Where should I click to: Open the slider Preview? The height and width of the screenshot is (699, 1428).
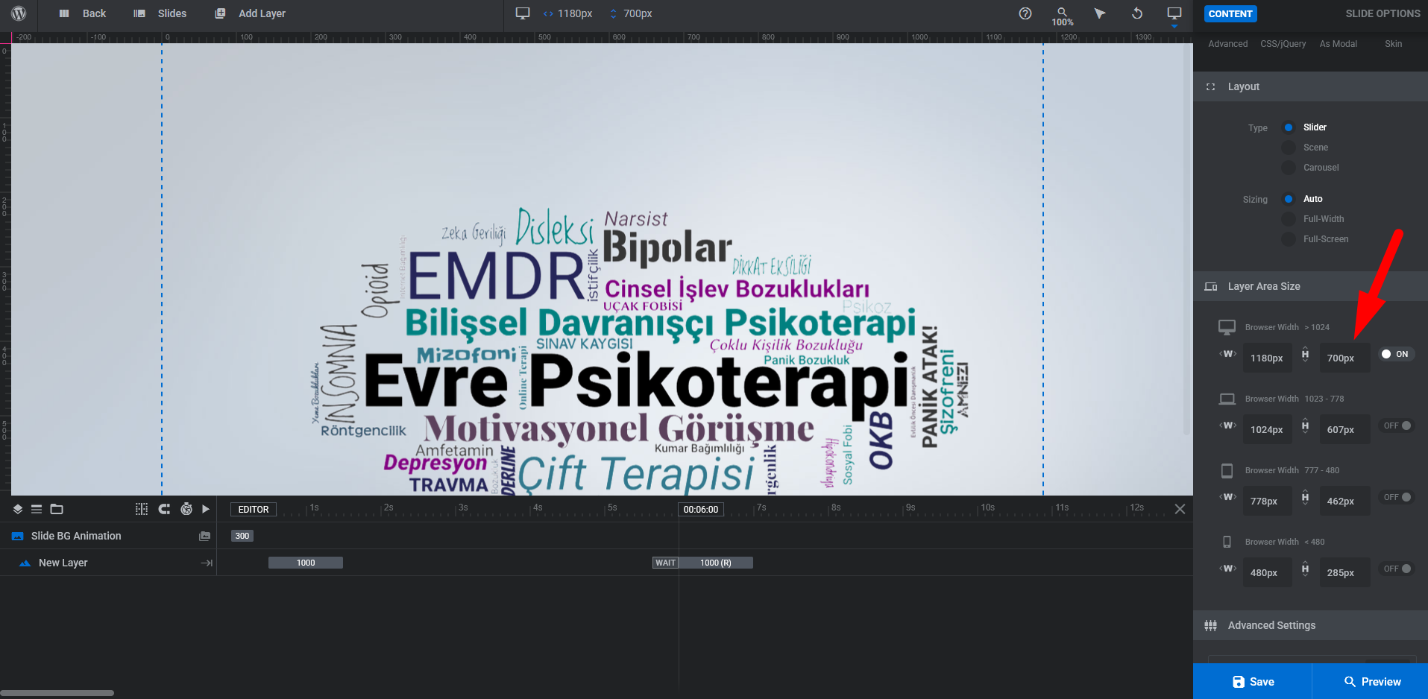coord(1371,681)
